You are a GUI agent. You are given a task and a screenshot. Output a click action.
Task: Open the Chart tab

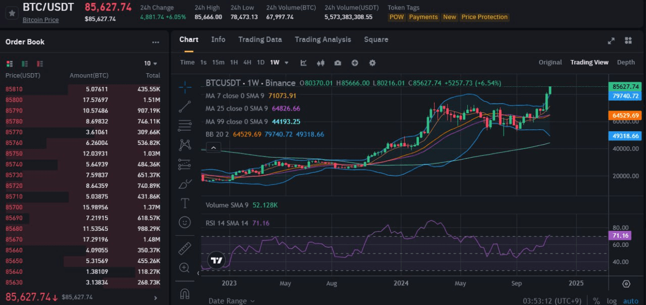(189, 39)
